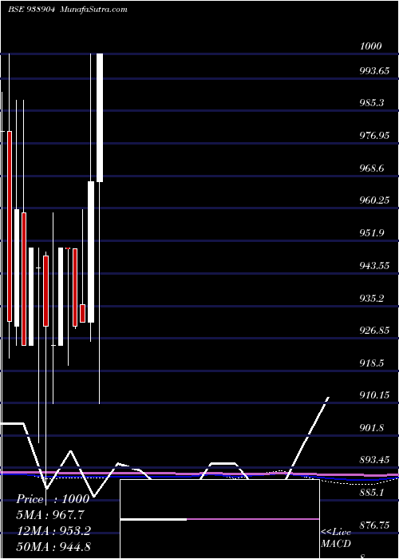Click the 12MA : 953.2 readout
399x559 pixels.
click(53, 531)
